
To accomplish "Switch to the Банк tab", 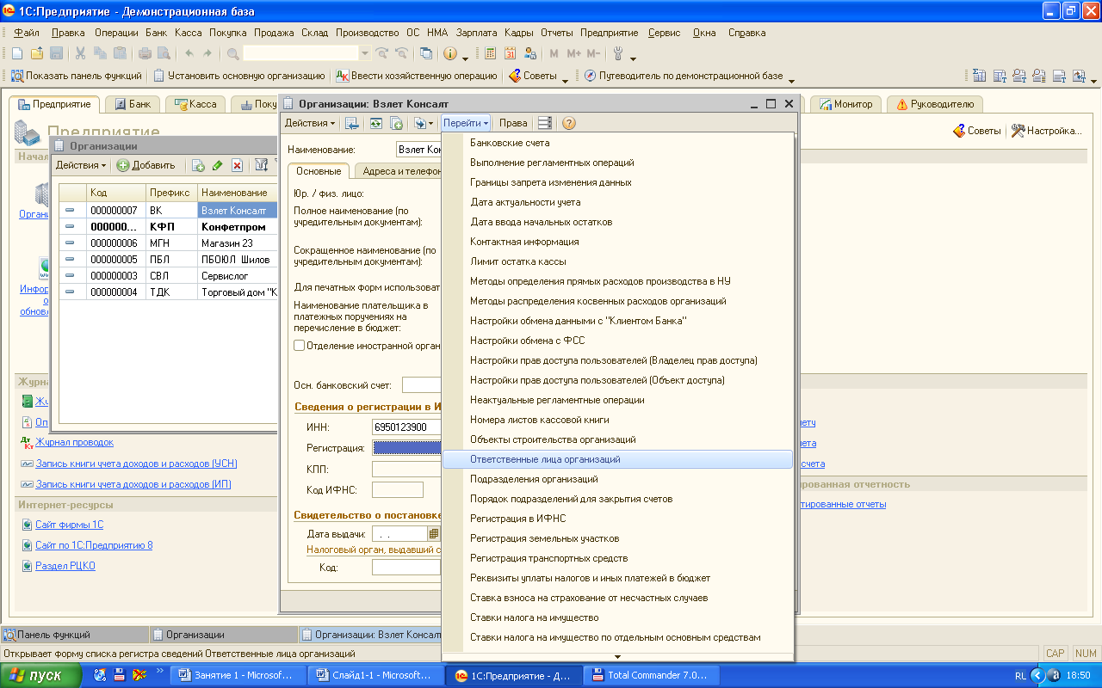I will [x=132, y=104].
